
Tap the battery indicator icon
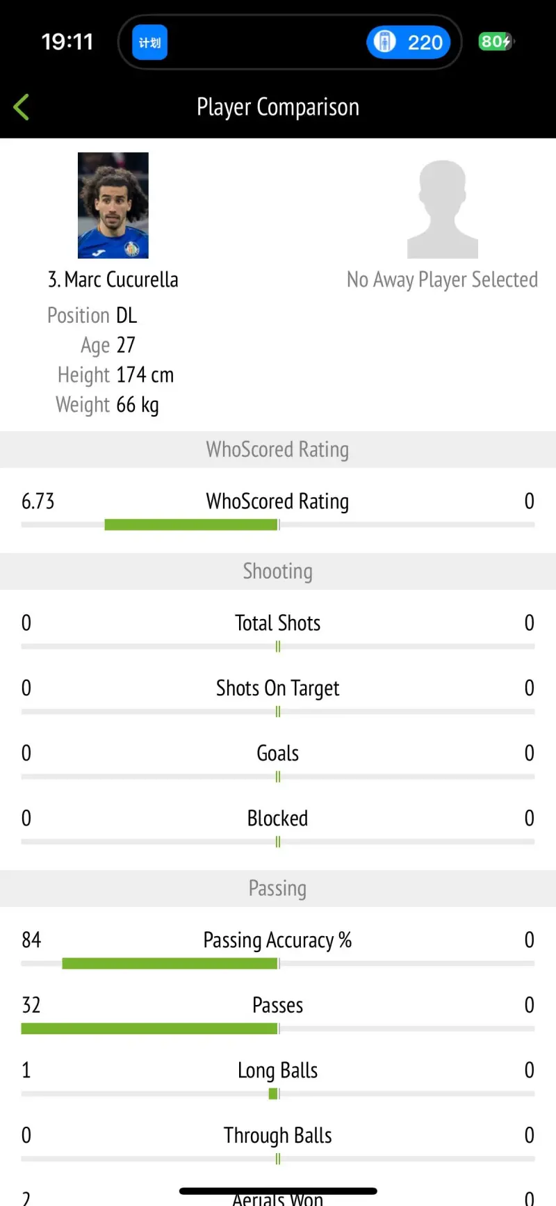pos(495,42)
